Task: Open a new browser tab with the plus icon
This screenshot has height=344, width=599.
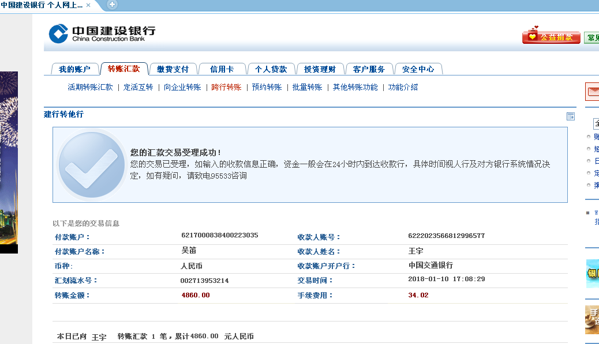Action: pyautogui.click(x=111, y=5)
